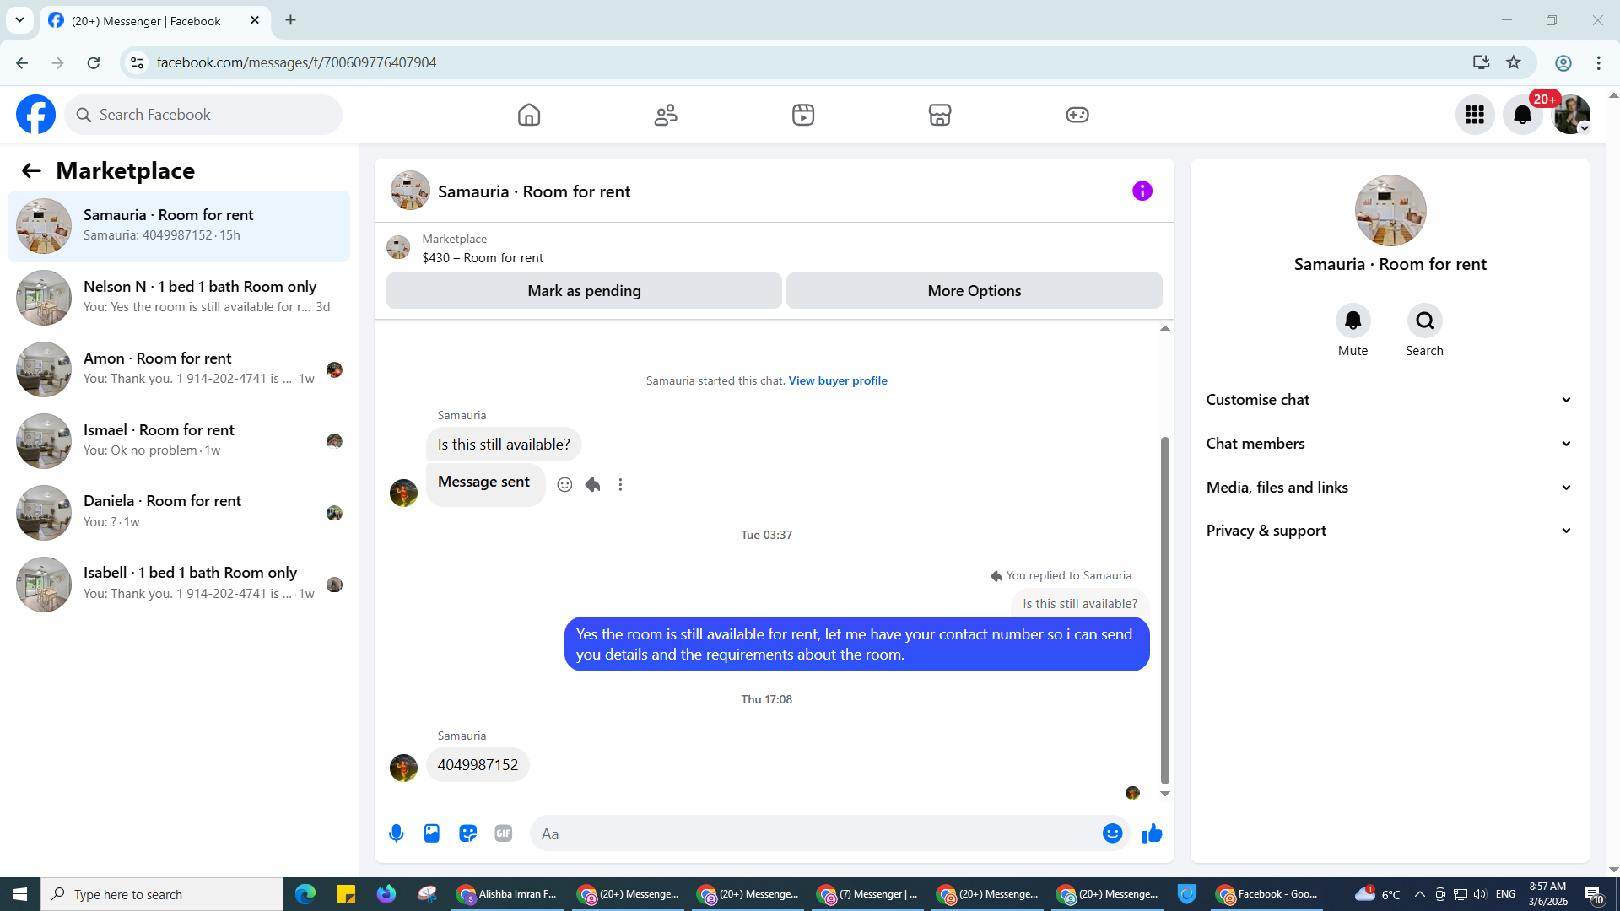Open emoji picker in message box
The image size is (1620, 911).
1112,833
